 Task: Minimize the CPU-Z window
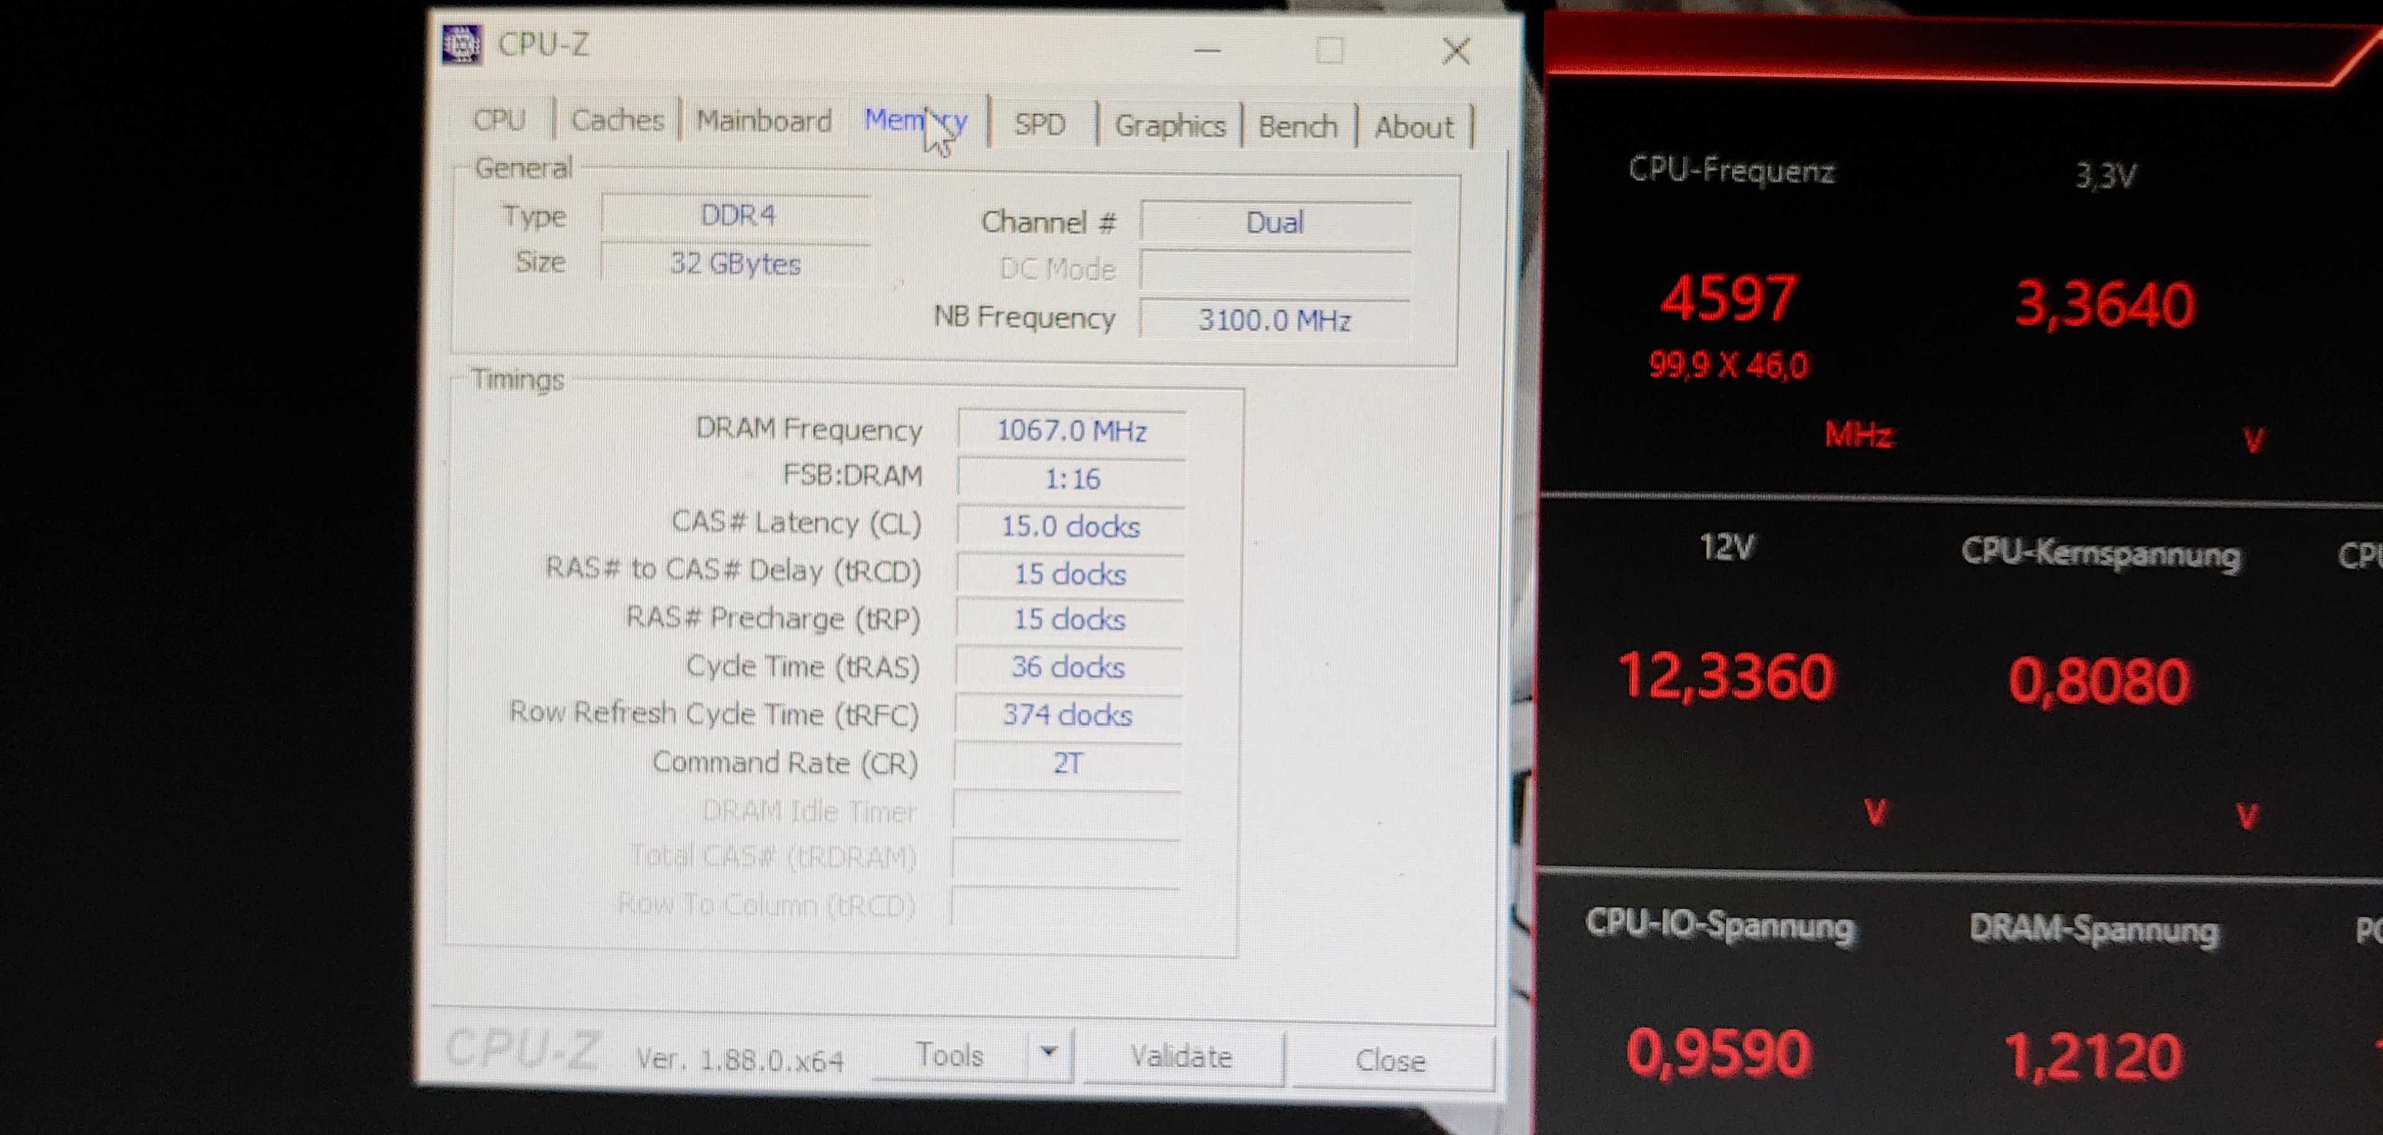(x=1207, y=50)
